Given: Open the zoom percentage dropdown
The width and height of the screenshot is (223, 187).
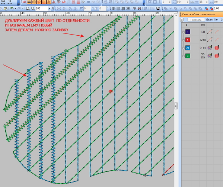Looking at the screenshot, I should coord(49,9).
